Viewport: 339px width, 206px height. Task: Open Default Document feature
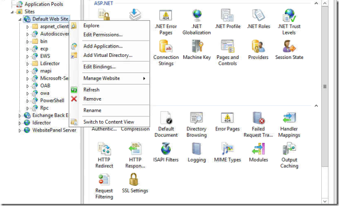(166, 125)
